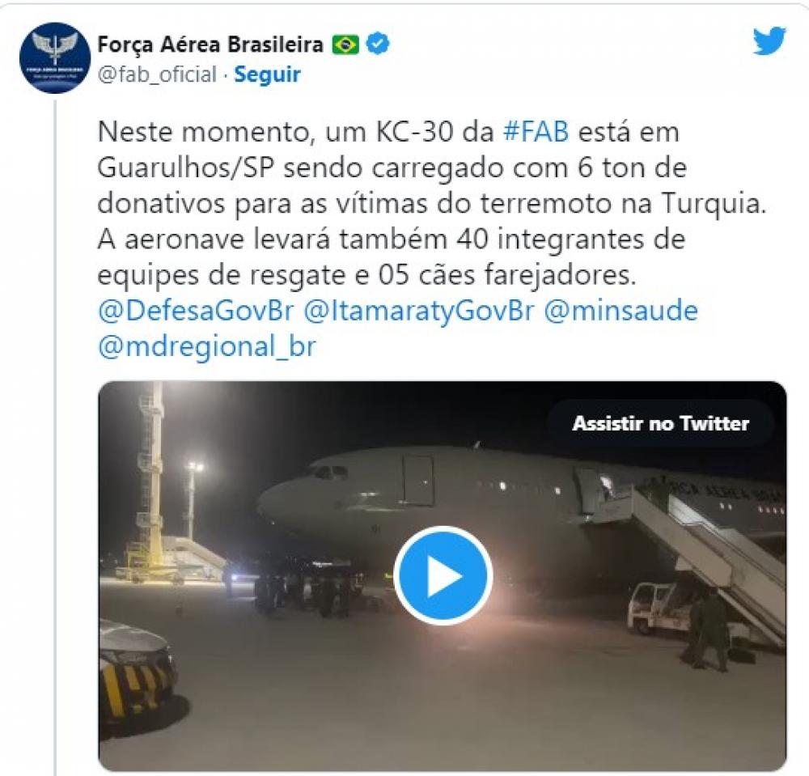
Task: Click the lit tower in the video thumbnail
Action: pos(150,480)
